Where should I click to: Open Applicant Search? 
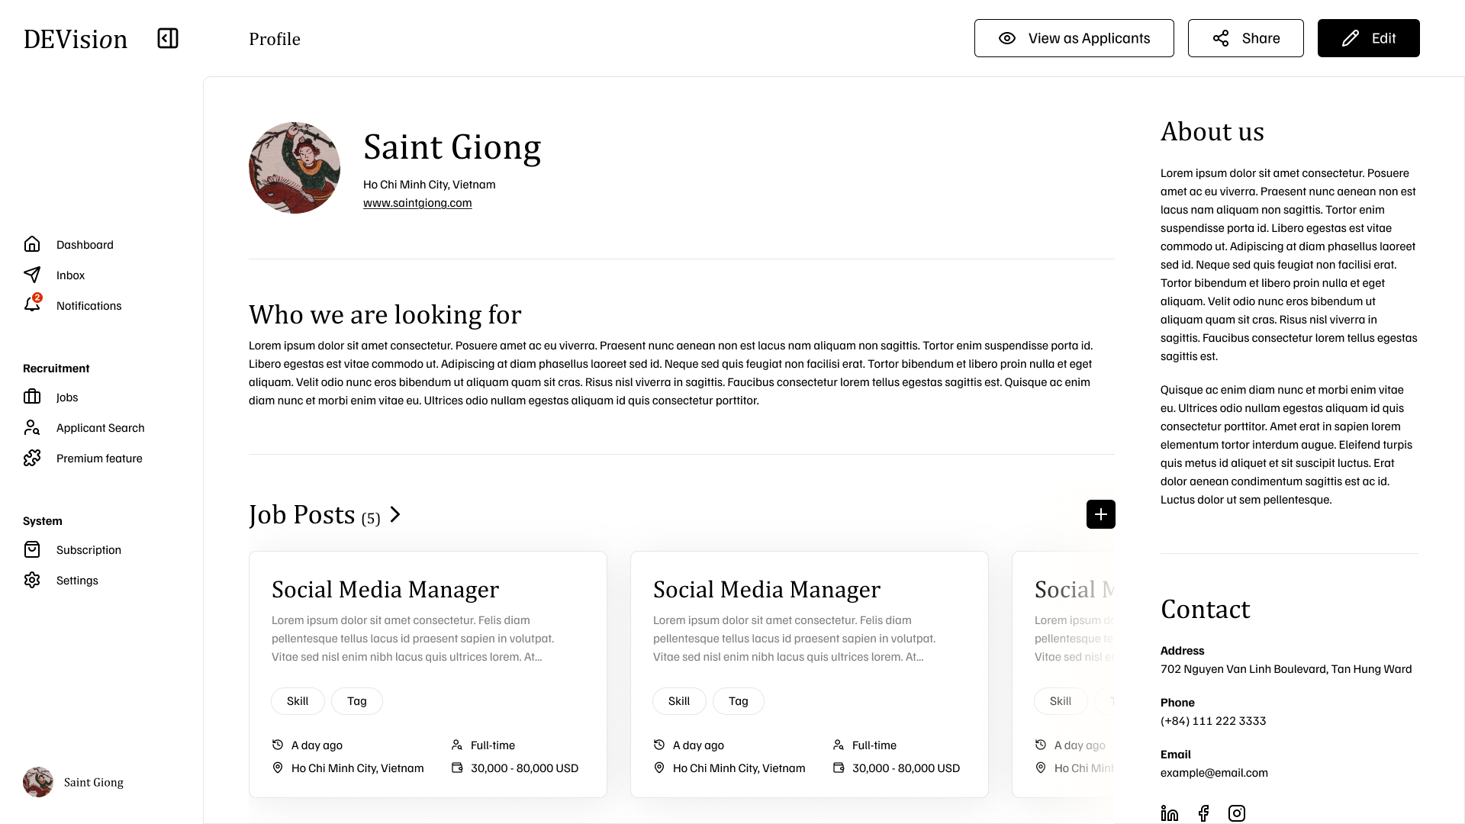[x=100, y=428]
